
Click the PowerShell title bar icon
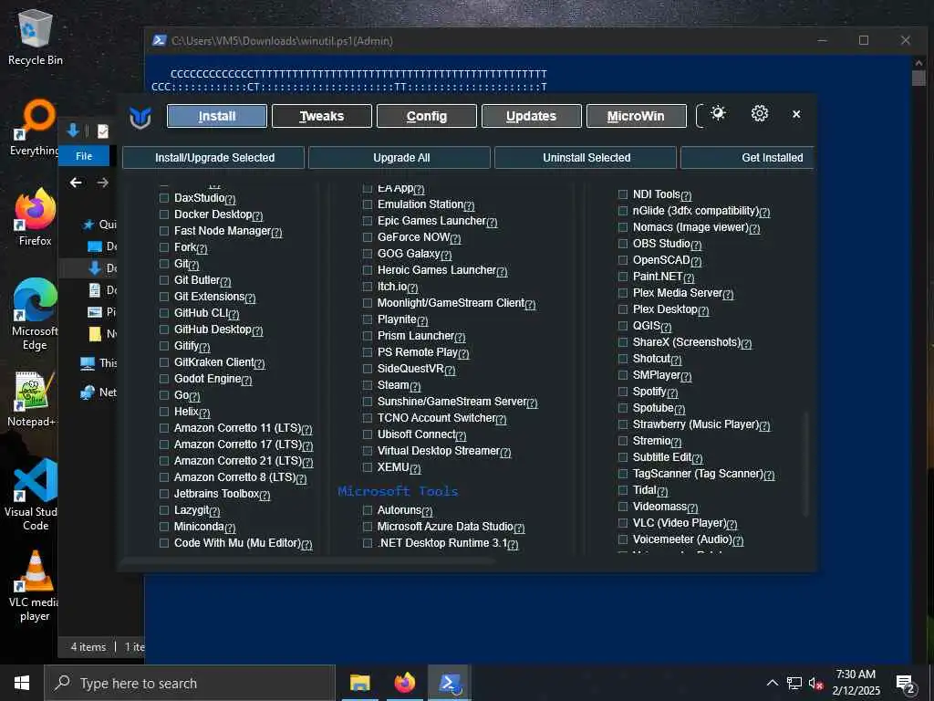point(159,40)
